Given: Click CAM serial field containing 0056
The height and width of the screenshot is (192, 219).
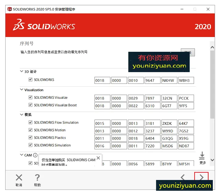Looking at the screenshot, I should (x=136, y=163).
